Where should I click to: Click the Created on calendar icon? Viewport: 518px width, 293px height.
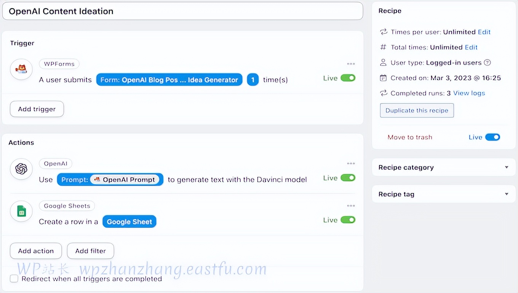click(x=384, y=78)
